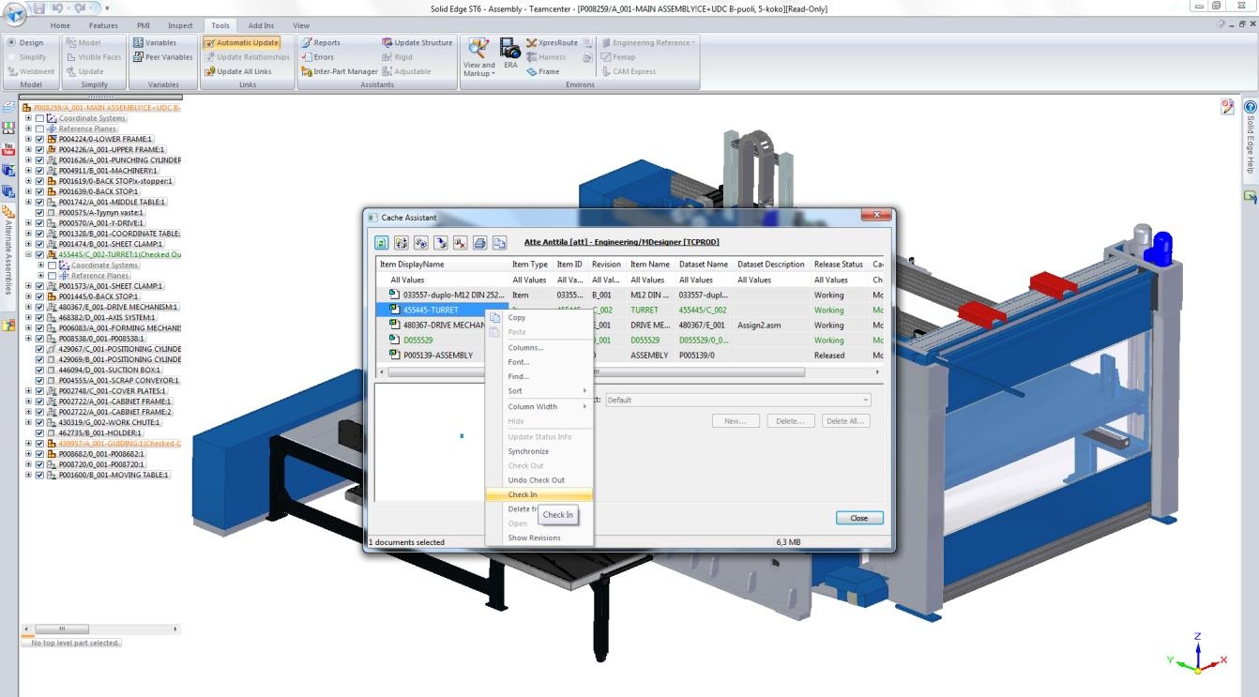Open the Default dropdown in Cache Assistant
The image size is (1259, 697).
point(737,400)
